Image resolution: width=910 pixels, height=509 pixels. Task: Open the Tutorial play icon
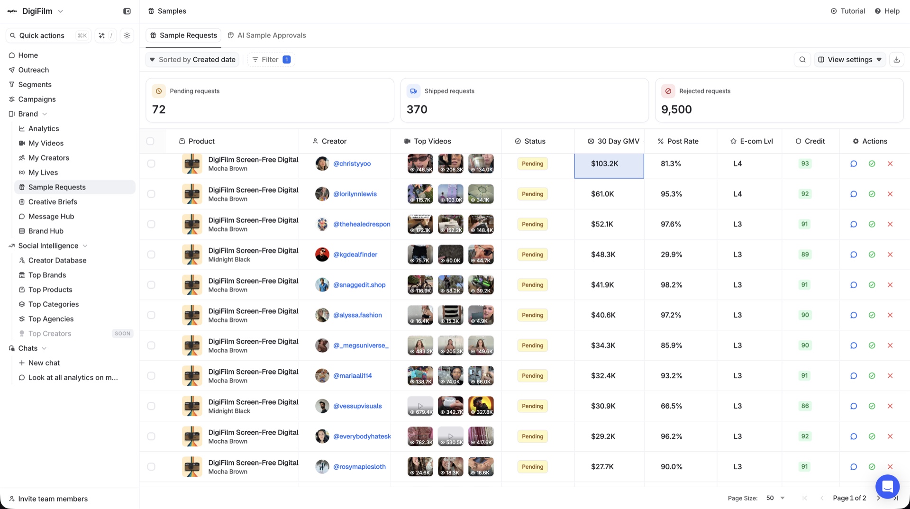pyautogui.click(x=848, y=11)
